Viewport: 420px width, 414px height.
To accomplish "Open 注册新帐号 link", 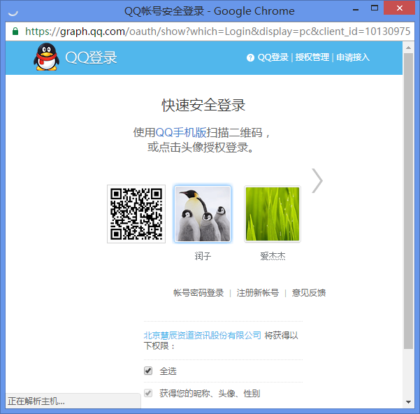I will [258, 292].
